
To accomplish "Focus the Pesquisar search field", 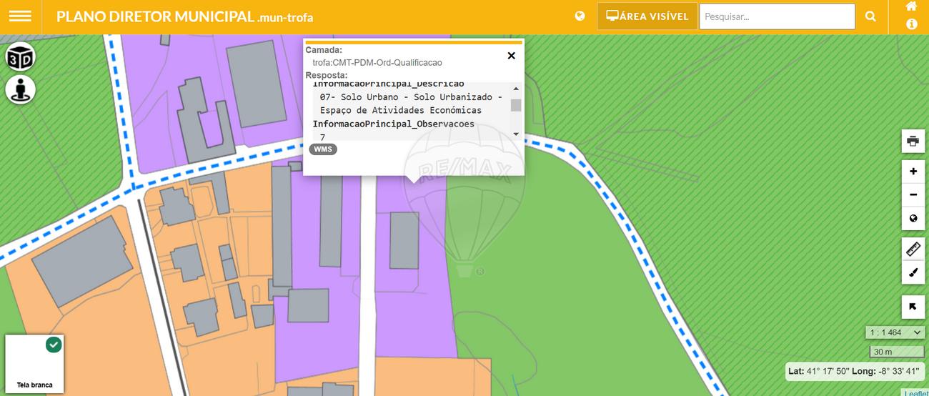I will pos(776,16).
